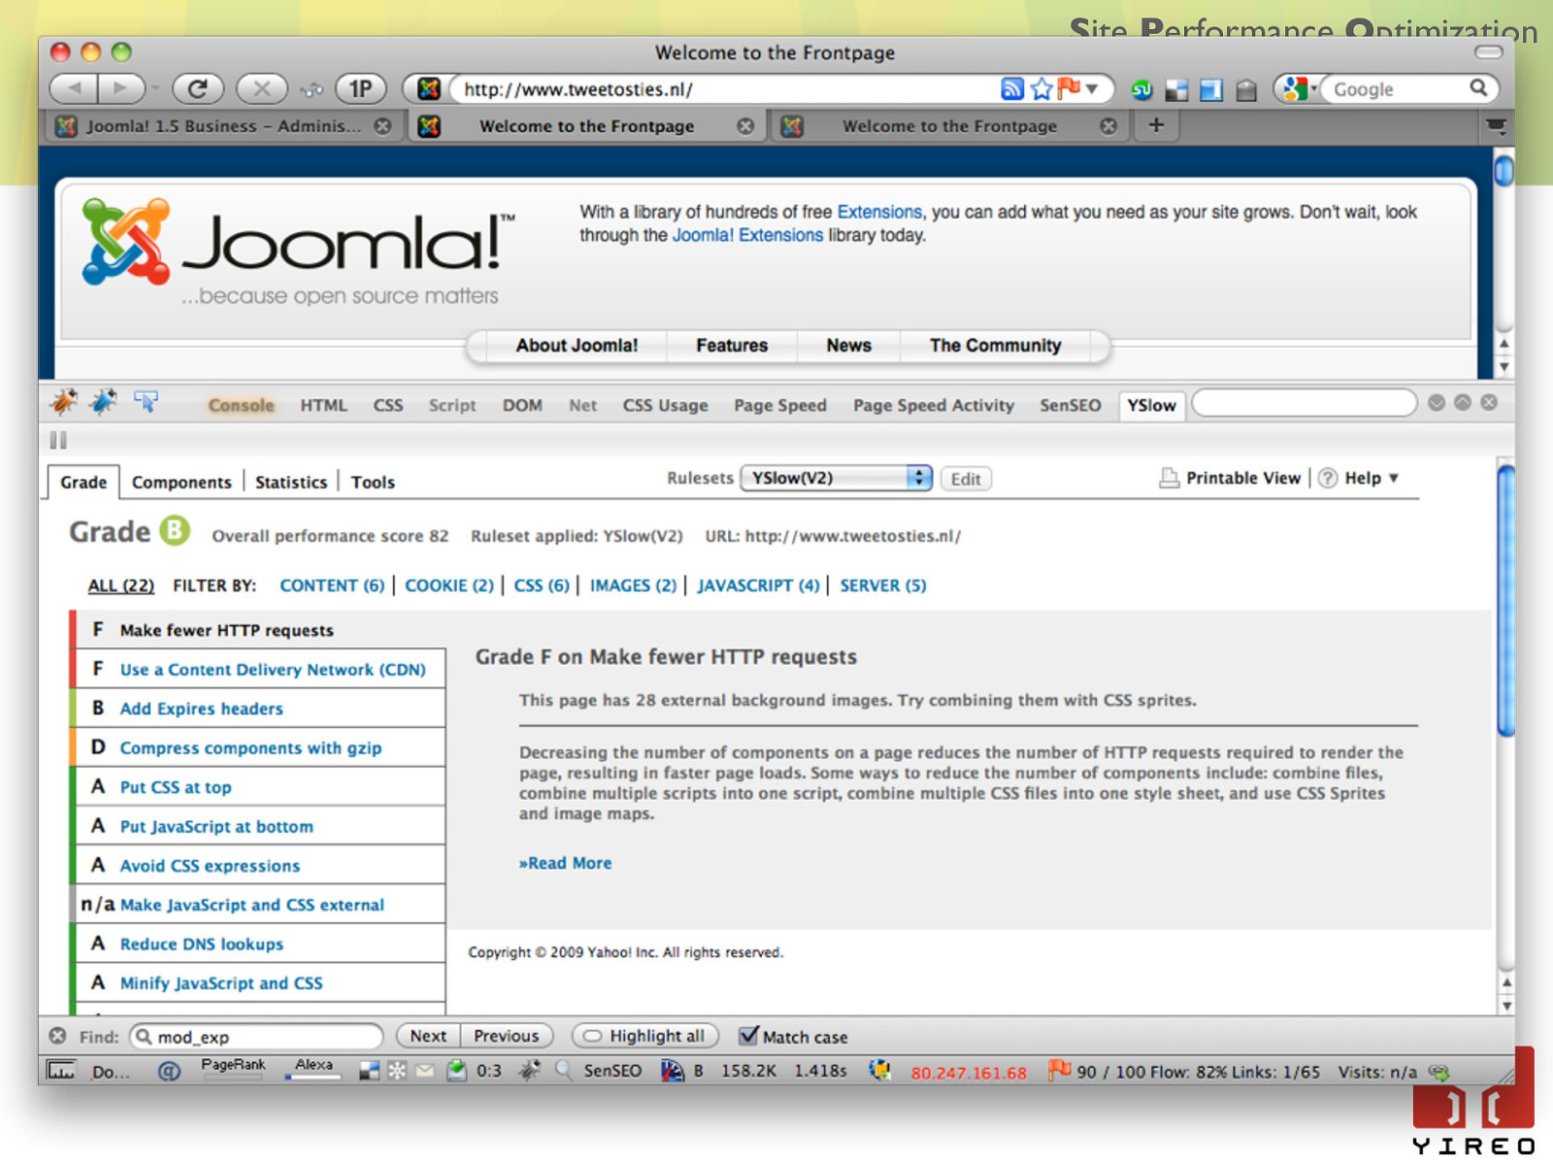Open The Community menu item
Image resolution: width=1553 pixels, height=1165 pixels.
pyautogui.click(x=996, y=346)
